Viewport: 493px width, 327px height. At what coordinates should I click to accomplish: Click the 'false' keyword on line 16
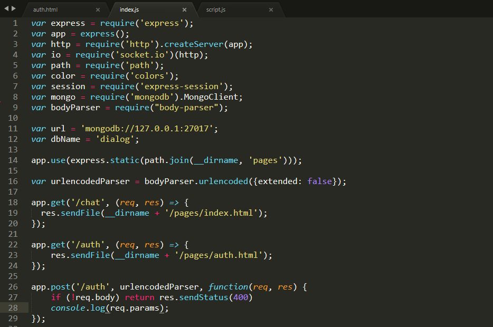click(320, 181)
